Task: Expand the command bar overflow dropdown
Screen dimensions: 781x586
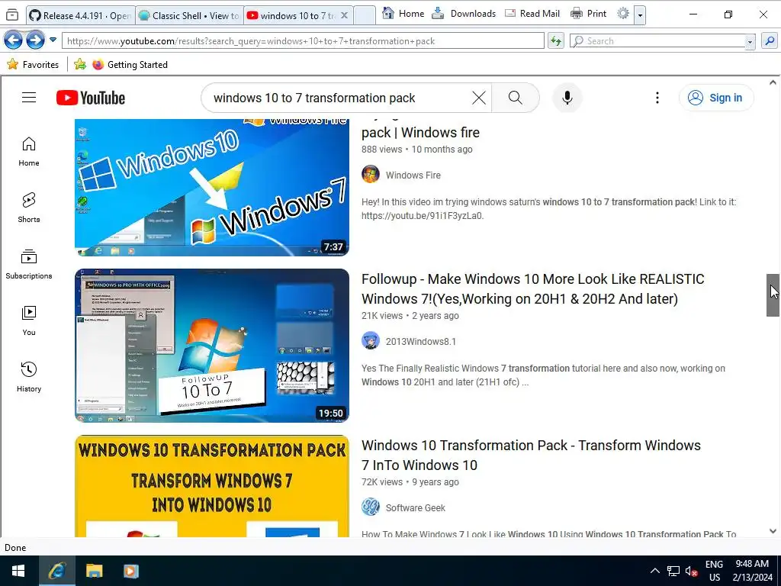Action: 640,15
